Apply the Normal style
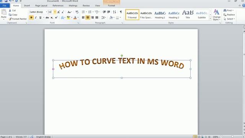The width and height of the screenshot is (245, 138). tap(132, 15)
